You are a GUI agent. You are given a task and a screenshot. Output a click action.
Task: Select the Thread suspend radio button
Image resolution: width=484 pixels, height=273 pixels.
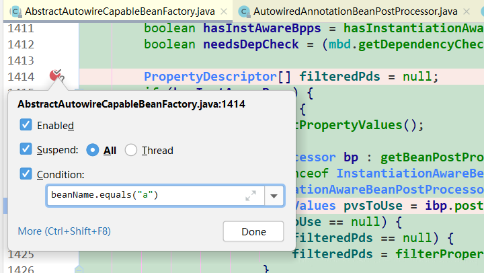[131, 150]
